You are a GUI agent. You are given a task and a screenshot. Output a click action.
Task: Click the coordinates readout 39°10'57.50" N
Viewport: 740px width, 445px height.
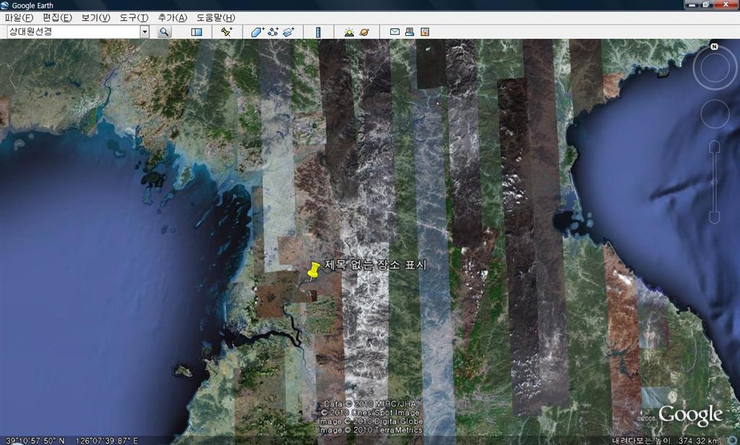[x=35, y=440]
